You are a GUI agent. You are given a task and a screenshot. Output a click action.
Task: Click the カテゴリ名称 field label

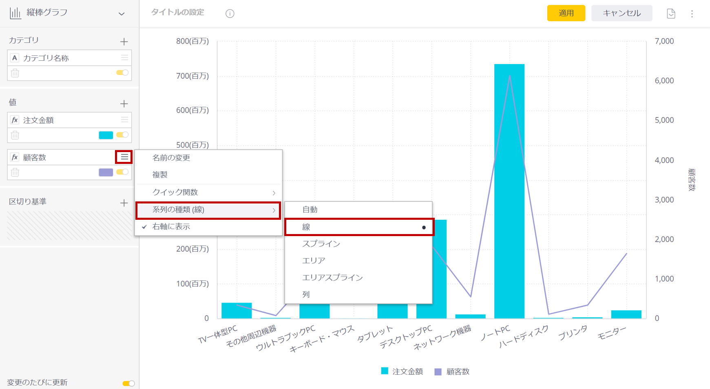46,58
